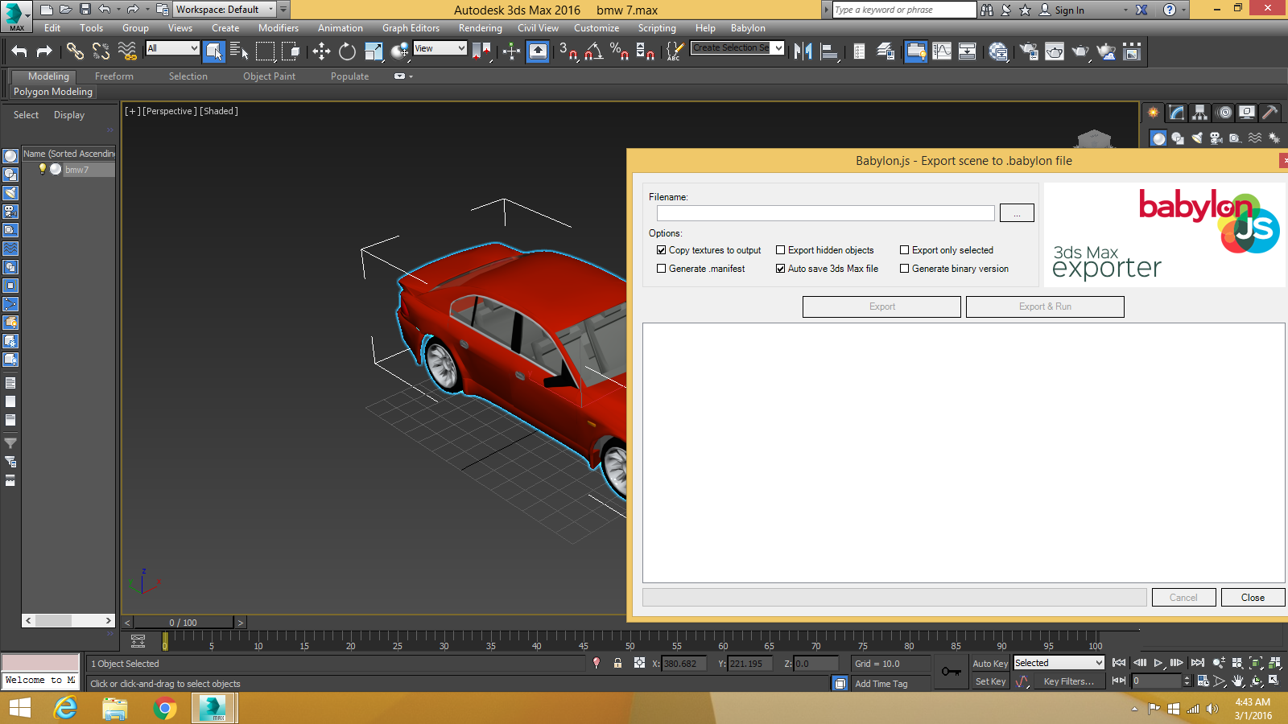Switch to the Freeform ribbon tab
Viewport: 1288px width, 724px height.
click(114, 76)
